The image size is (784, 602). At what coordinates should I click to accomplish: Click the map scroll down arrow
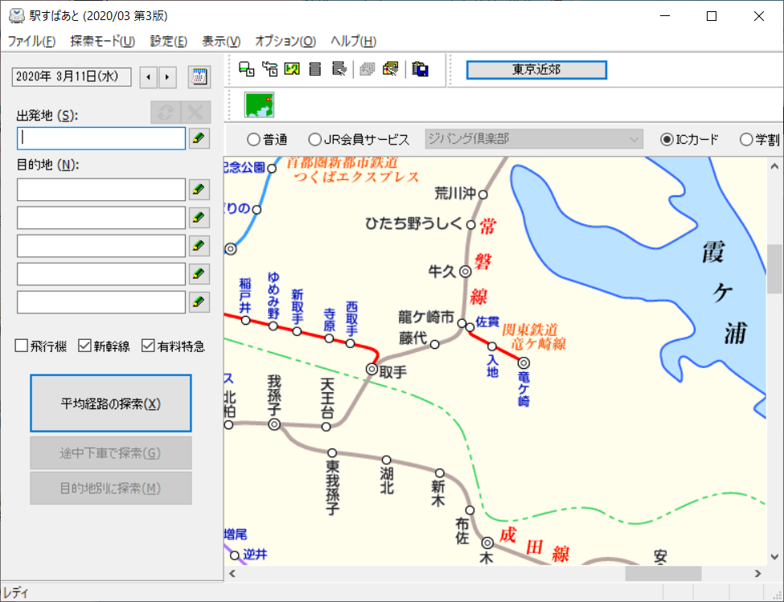[774, 558]
